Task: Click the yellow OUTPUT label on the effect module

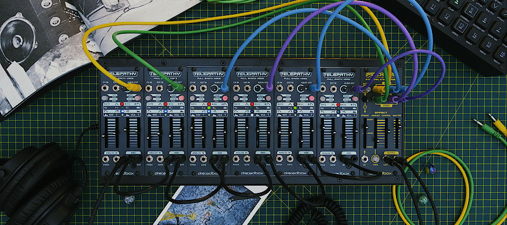Action: [x=391, y=152]
